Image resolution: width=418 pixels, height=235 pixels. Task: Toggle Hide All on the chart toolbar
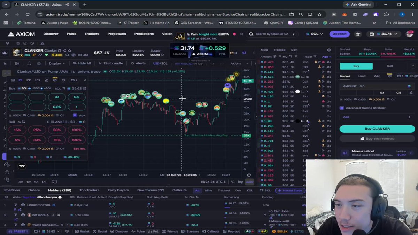[82, 63]
